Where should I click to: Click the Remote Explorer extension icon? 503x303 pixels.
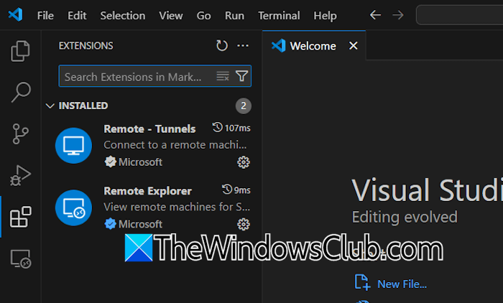coord(73,208)
